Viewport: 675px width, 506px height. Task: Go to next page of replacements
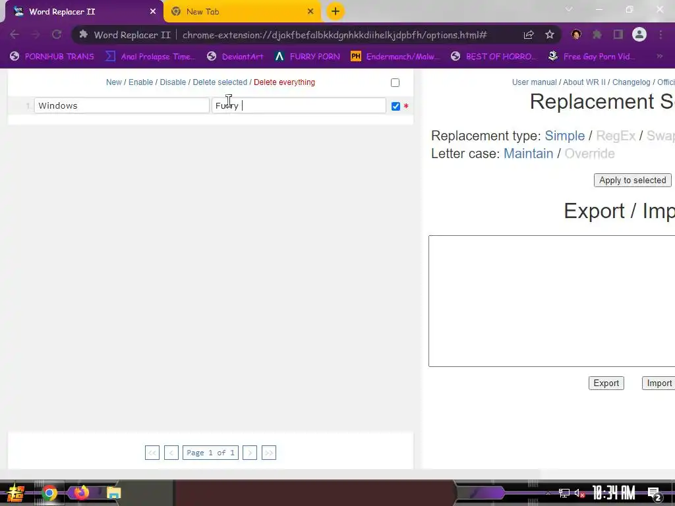tap(250, 453)
